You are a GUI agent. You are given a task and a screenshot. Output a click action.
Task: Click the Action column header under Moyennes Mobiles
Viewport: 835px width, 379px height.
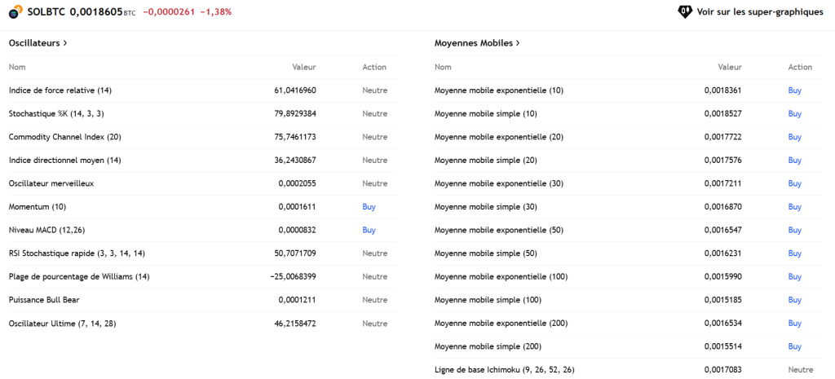point(800,67)
